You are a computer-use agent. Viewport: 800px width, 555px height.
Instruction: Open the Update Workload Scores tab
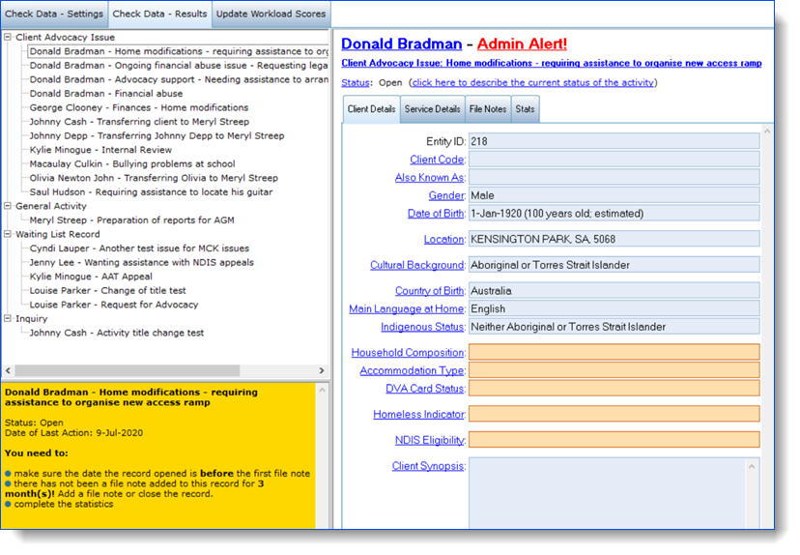[x=271, y=14]
